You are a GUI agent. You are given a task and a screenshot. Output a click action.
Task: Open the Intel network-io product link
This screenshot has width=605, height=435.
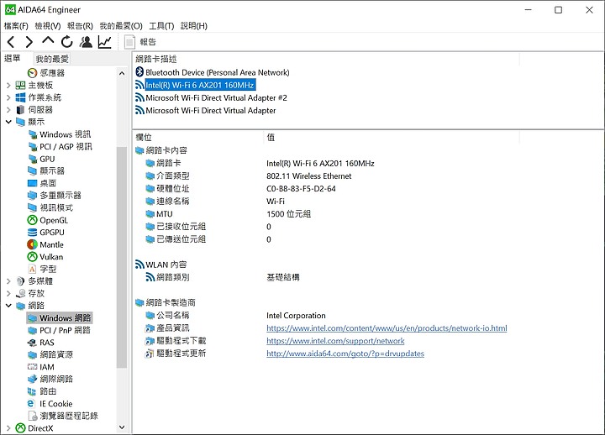click(387, 328)
